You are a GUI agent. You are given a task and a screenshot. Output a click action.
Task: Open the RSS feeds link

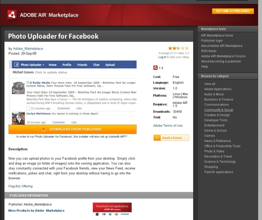(208, 51)
